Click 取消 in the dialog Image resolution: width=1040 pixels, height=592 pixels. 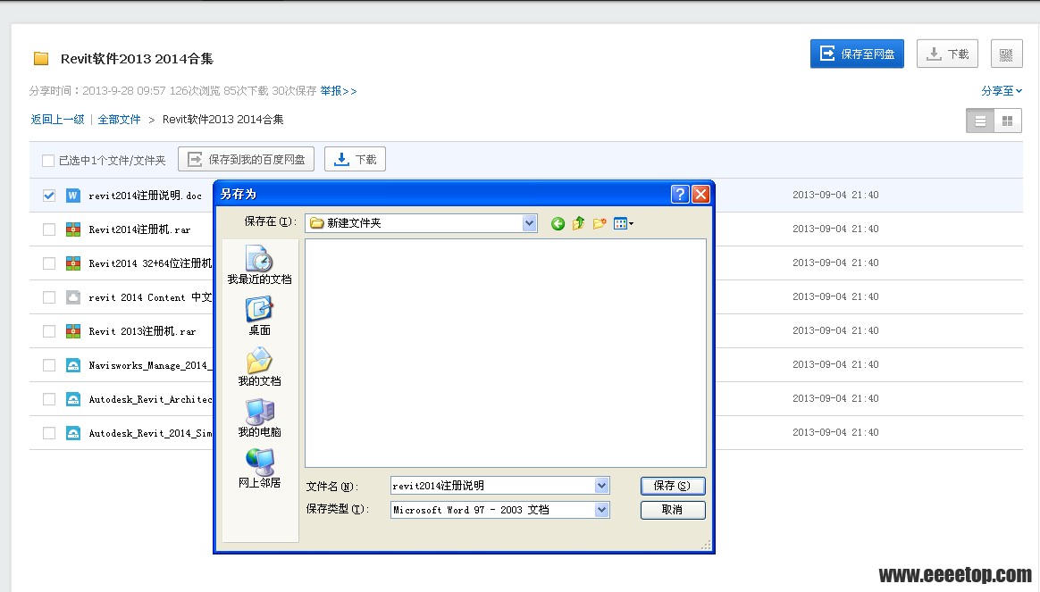(x=673, y=510)
